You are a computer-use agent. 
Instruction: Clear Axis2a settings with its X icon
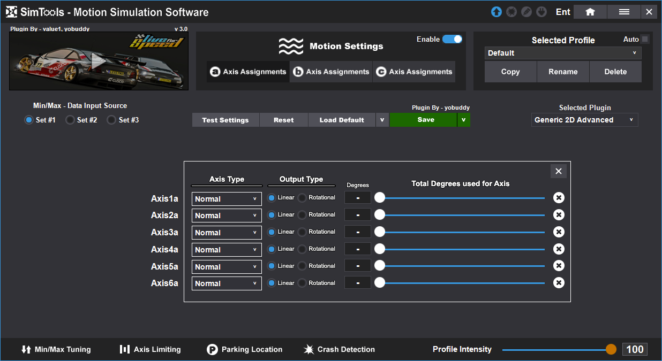click(x=559, y=215)
